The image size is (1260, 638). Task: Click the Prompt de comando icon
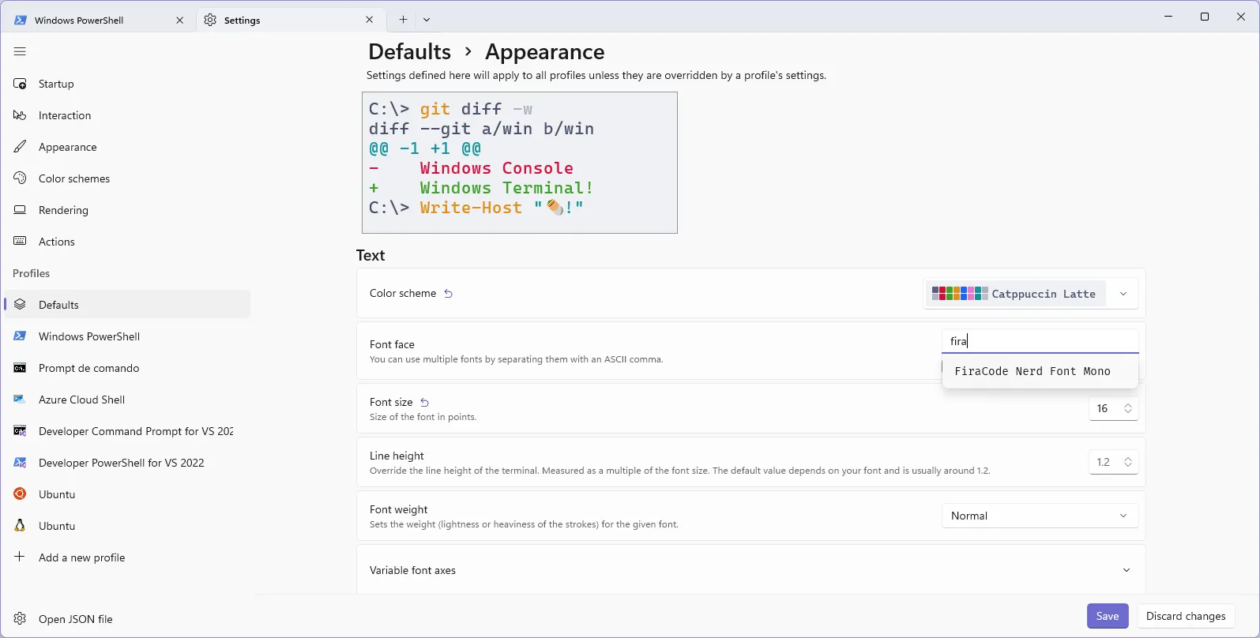click(20, 368)
